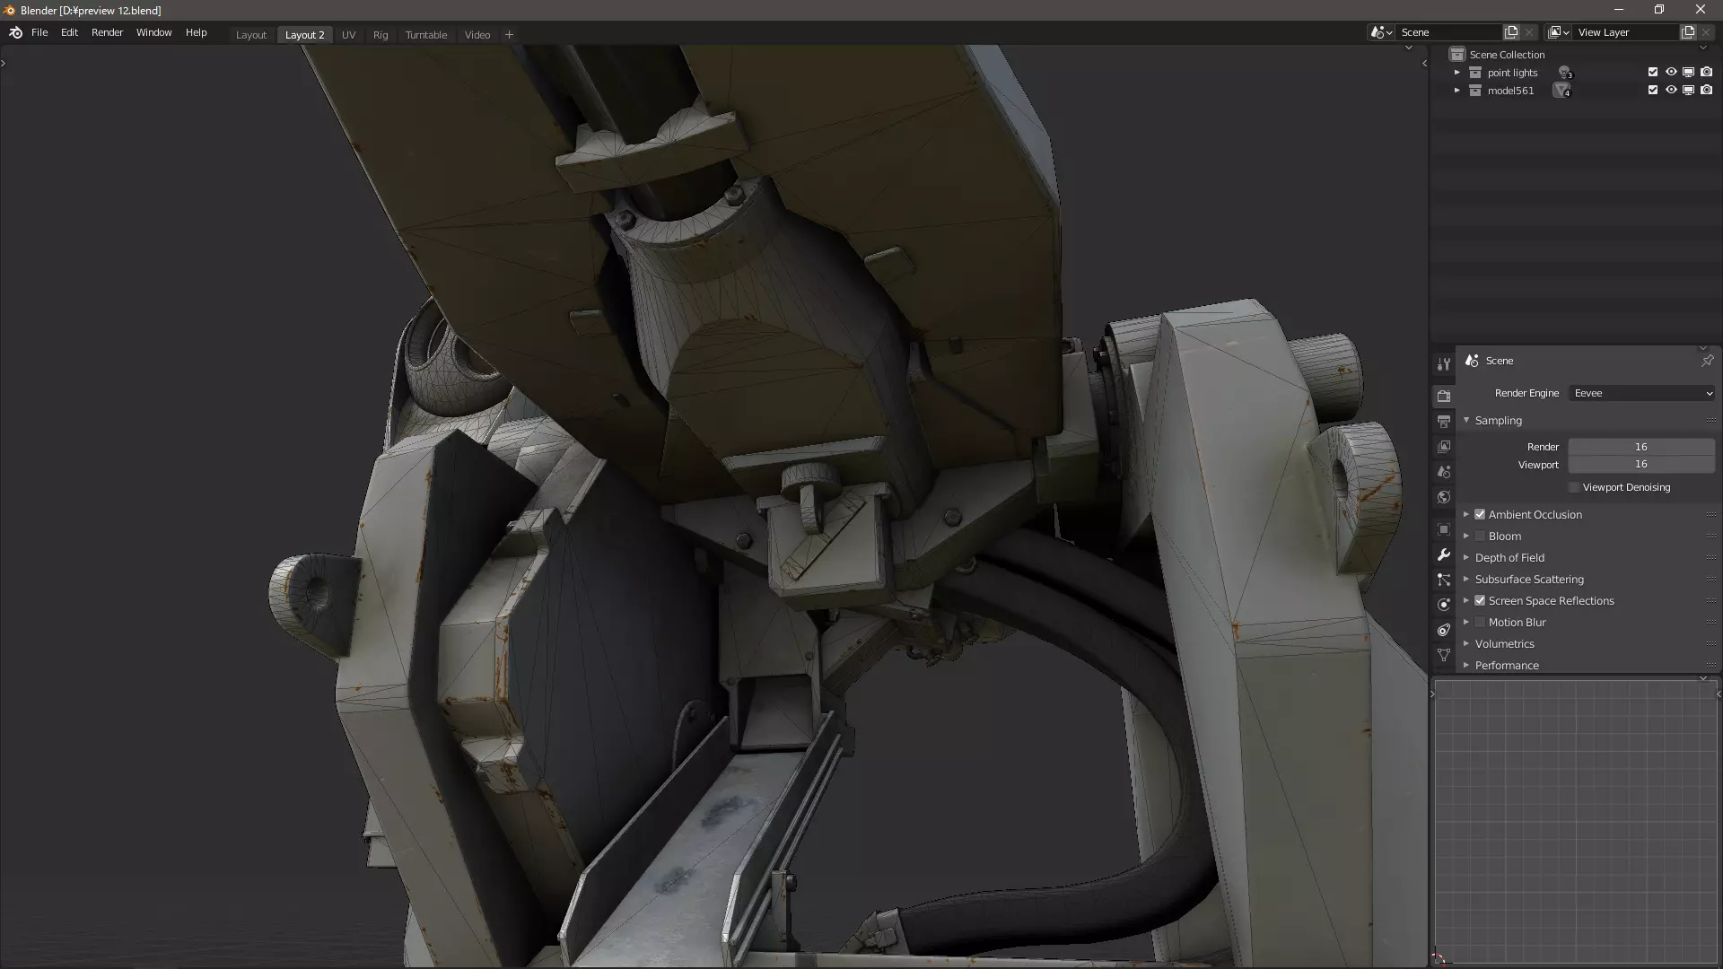
Task: Expand the point lights collection tree
Action: [x=1457, y=73]
